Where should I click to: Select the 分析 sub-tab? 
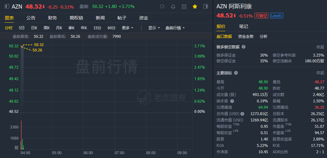[x=264, y=37]
